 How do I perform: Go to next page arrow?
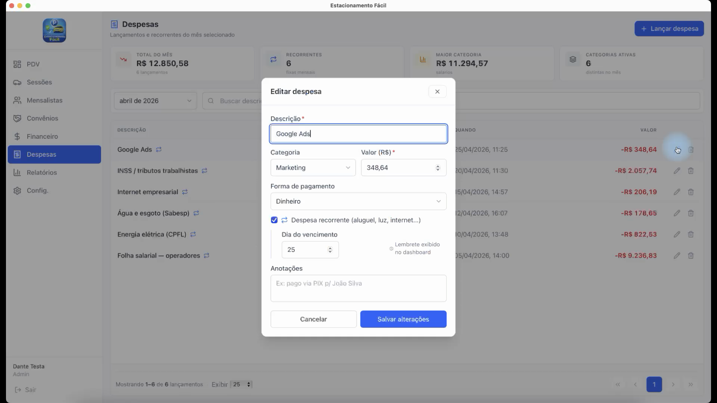(x=673, y=384)
